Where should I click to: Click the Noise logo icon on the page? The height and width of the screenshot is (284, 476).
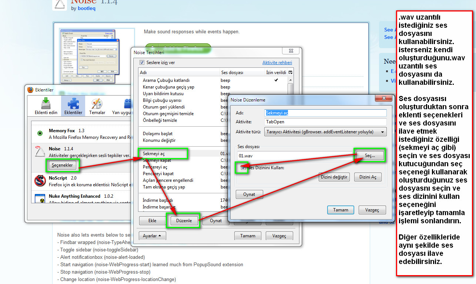pos(60,5)
